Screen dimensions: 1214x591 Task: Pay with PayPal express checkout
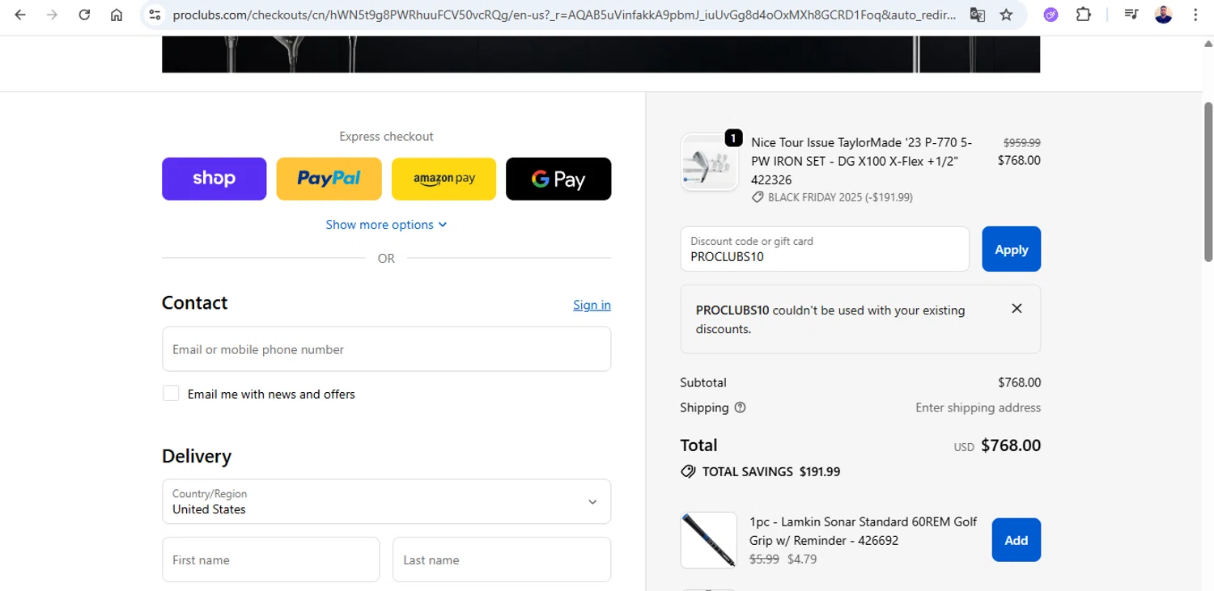pyautogui.click(x=329, y=179)
